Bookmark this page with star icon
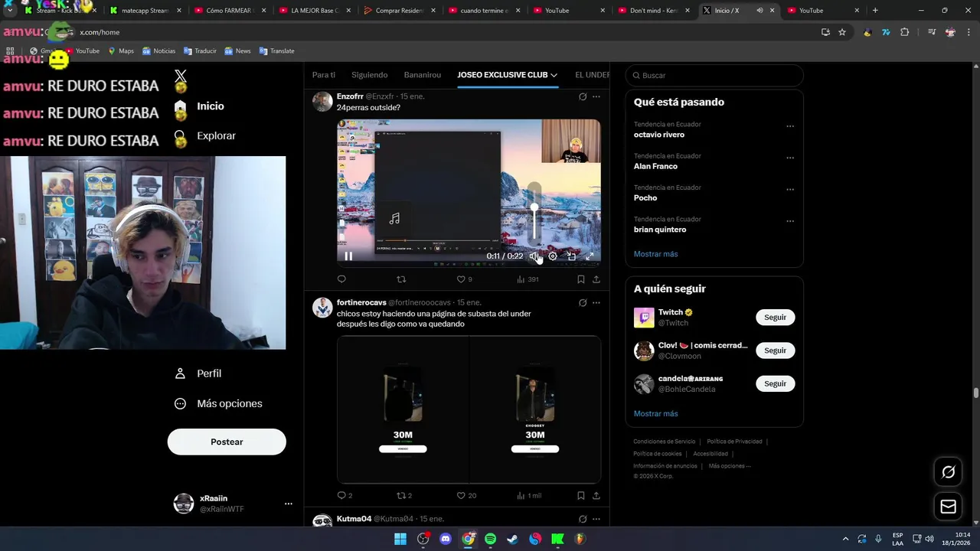 pos(842,32)
